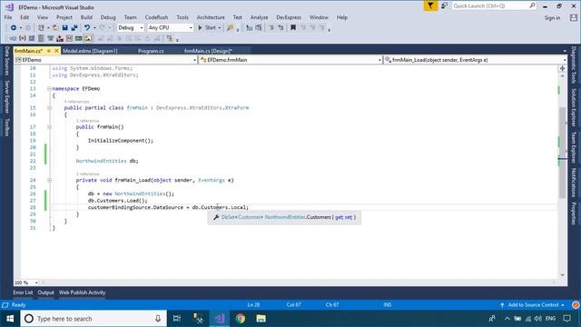Click the New Project toolbar icon
Viewport: 581px width, 327px height.
point(41,28)
